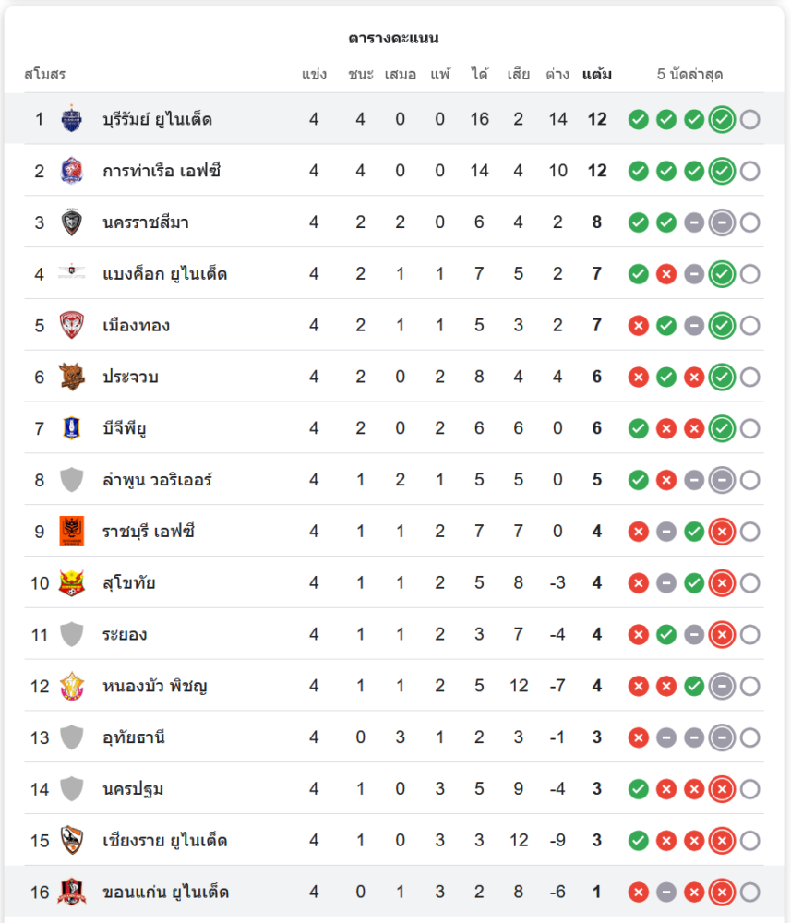
Task: Click นครราชสีมา's highlighted latest draw indicator
Action: click(722, 222)
